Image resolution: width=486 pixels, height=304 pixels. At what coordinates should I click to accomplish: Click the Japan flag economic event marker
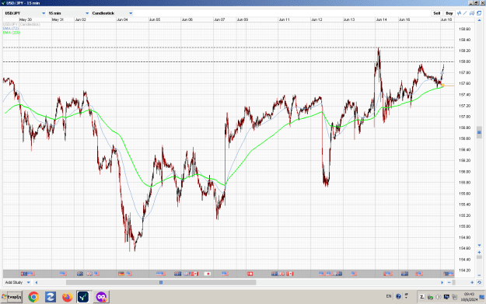tap(208, 274)
